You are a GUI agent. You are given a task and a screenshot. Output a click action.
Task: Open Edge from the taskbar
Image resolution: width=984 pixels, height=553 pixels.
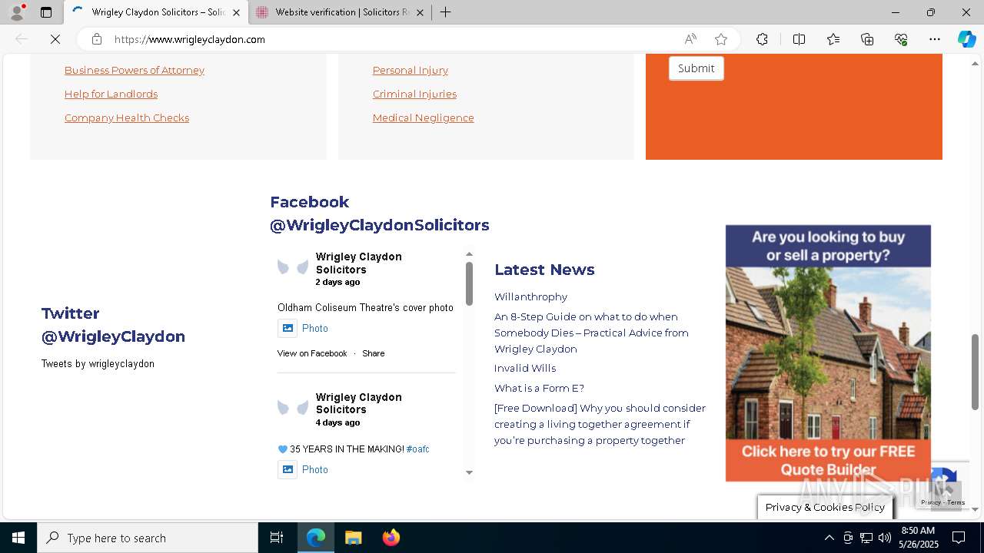(316, 538)
